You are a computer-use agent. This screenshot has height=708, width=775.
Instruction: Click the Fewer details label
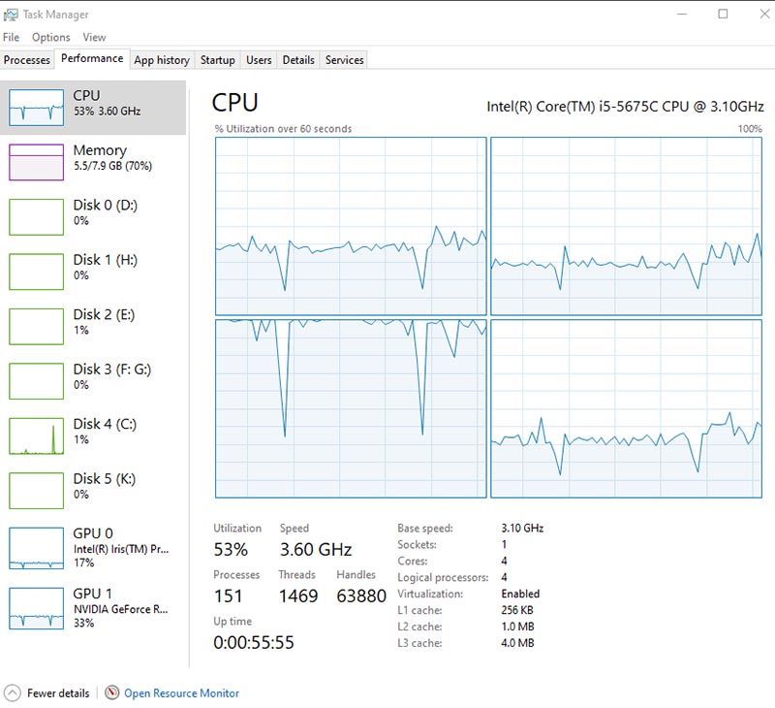(58, 693)
